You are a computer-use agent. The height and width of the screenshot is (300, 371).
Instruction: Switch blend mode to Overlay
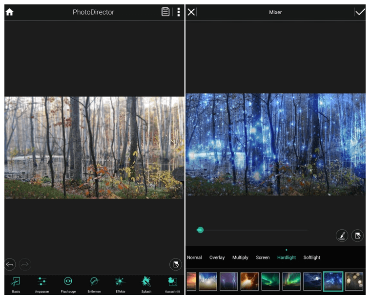point(217,257)
